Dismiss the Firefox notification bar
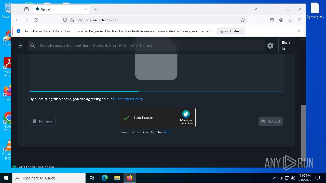The height and width of the screenshot is (183, 326). pos(299,31)
